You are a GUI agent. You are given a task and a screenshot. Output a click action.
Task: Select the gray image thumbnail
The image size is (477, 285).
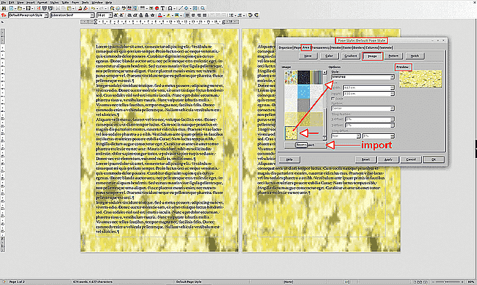pos(304,106)
